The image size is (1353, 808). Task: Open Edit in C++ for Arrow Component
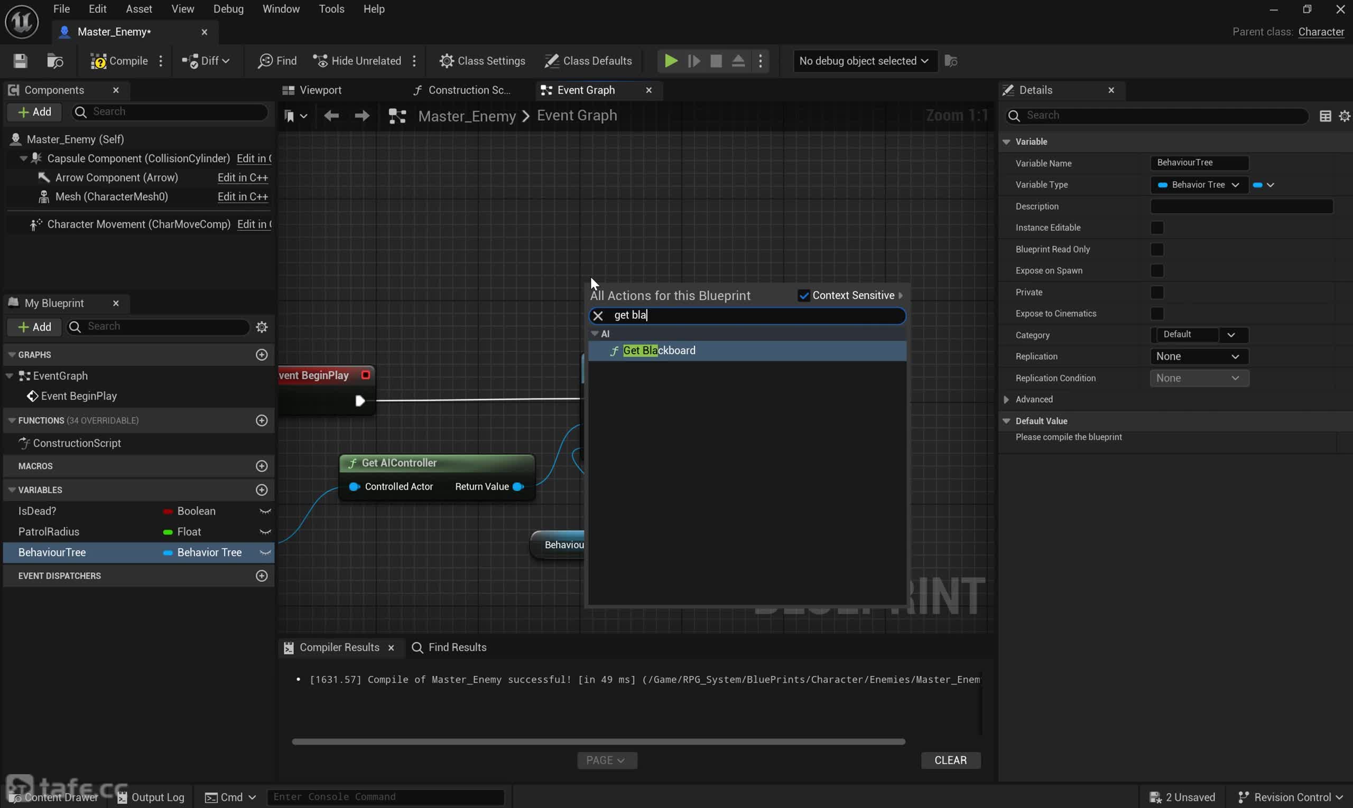[243, 177]
